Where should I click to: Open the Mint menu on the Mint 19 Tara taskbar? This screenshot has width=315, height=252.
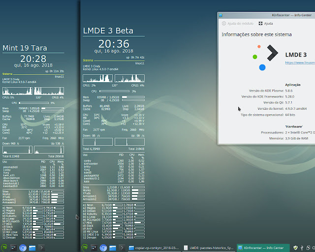[x=4, y=248]
